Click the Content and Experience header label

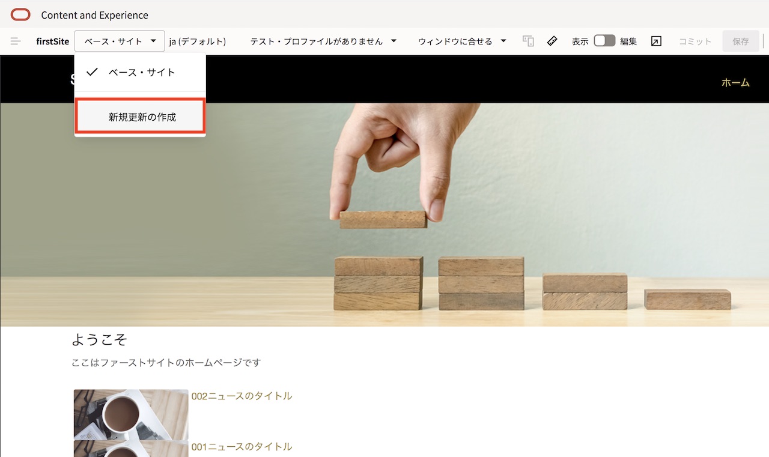[x=94, y=14]
